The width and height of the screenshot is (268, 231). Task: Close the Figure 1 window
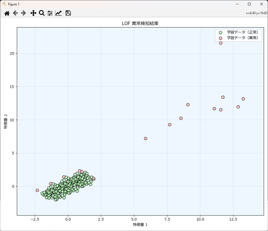click(x=261, y=4)
